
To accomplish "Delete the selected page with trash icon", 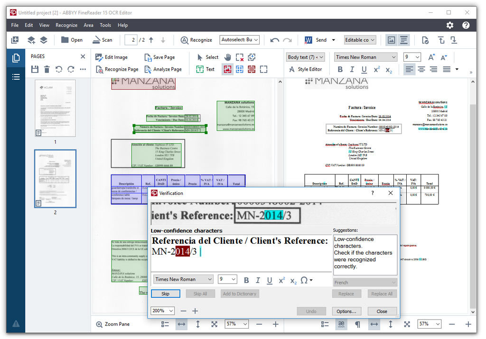I will coord(47,69).
